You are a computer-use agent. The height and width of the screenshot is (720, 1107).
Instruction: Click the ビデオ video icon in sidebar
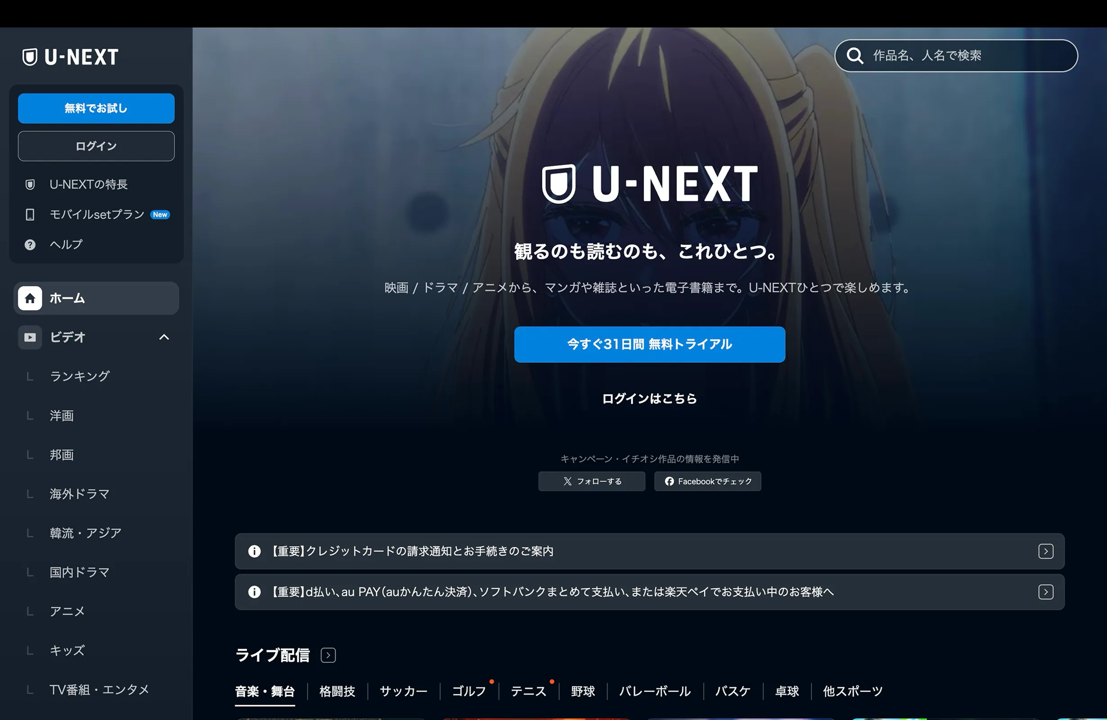(x=29, y=337)
